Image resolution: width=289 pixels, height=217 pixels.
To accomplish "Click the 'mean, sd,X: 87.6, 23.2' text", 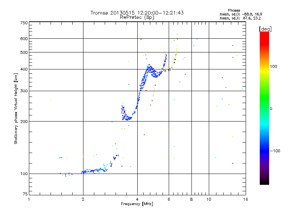I will pos(240,18).
